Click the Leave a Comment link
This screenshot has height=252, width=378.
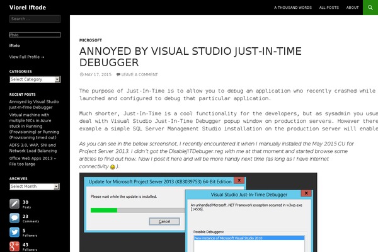140,74
